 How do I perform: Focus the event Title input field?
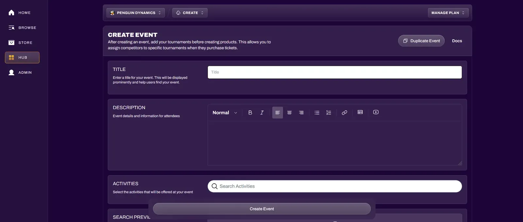pos(335,72)
